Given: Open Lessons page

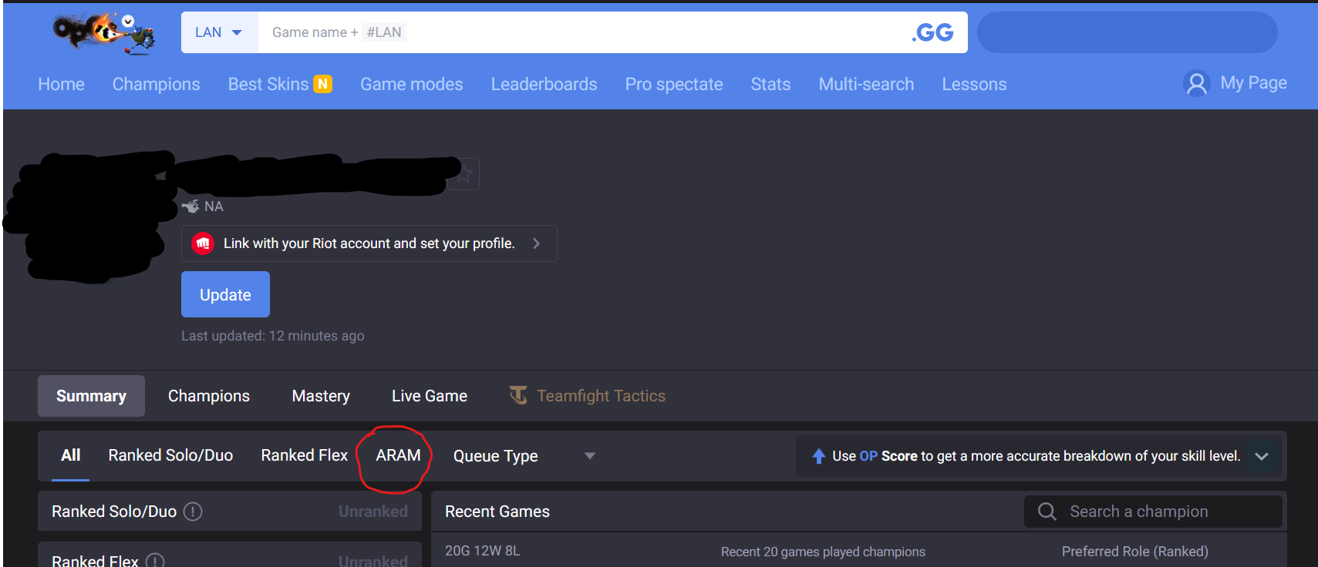Looking at the screenshot, I should click(x=975, y=84).
